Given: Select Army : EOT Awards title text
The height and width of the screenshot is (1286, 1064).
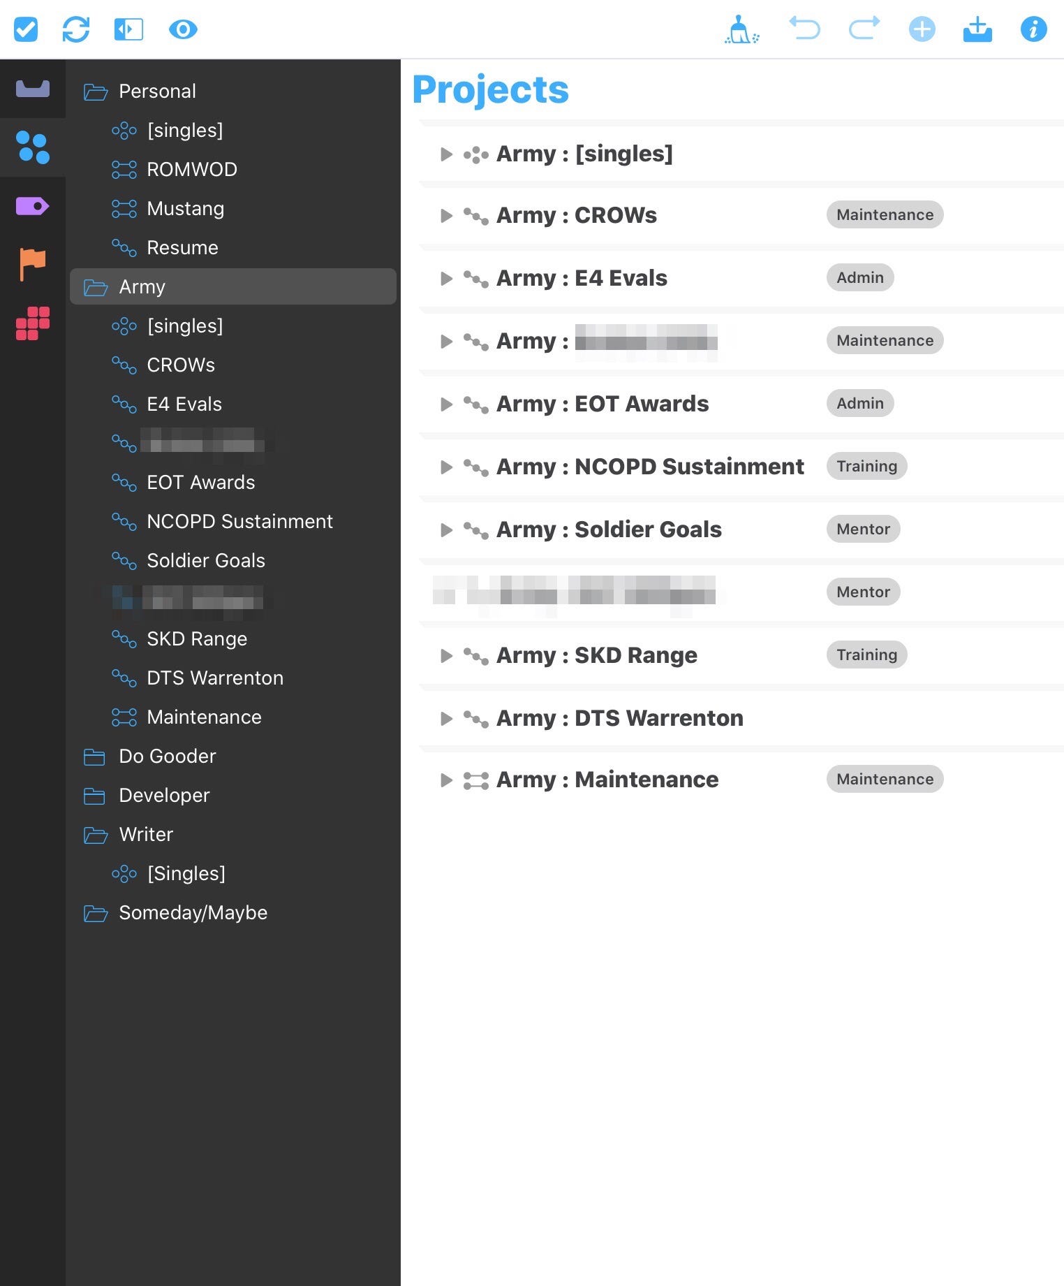Looking at the screenshot, I should pyautogui.click(x=603, y=404).
